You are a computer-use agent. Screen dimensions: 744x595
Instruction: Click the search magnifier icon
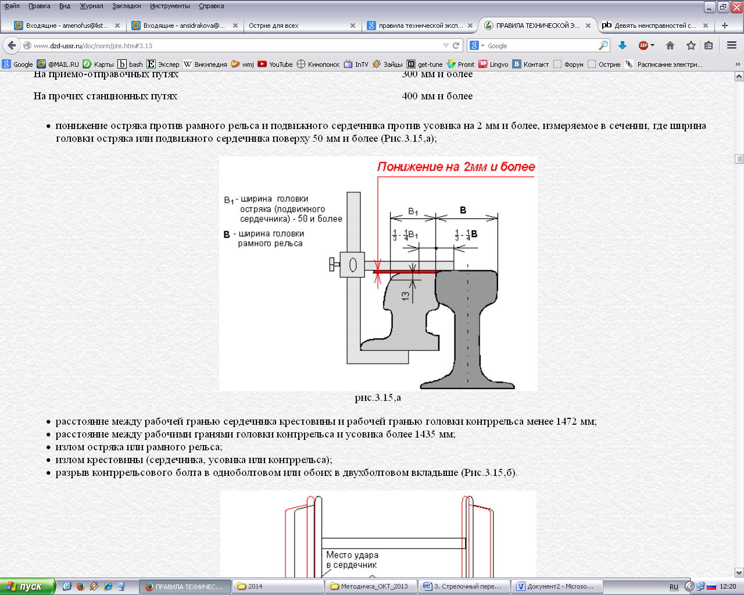pos(603,45)
